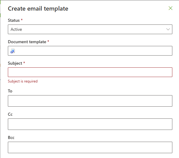Screen dimensions: 179x158
Task: Expand the Status dropdown chevron arrow
Action: (x=168, y=29)
